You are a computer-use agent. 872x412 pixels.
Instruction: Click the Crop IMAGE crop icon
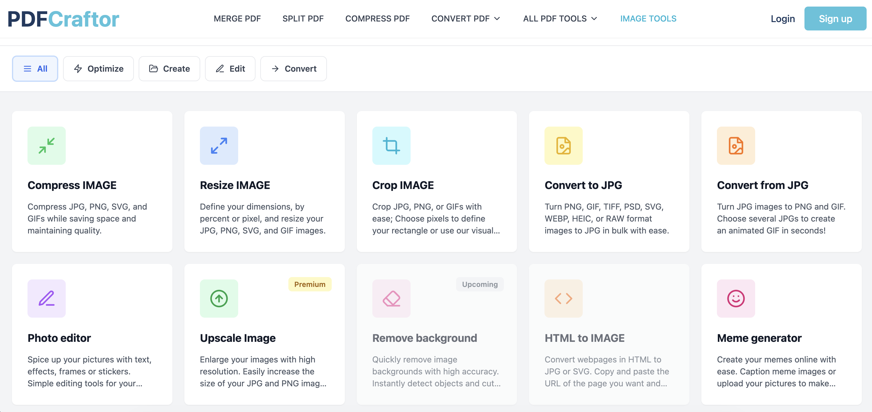point(391,145)
